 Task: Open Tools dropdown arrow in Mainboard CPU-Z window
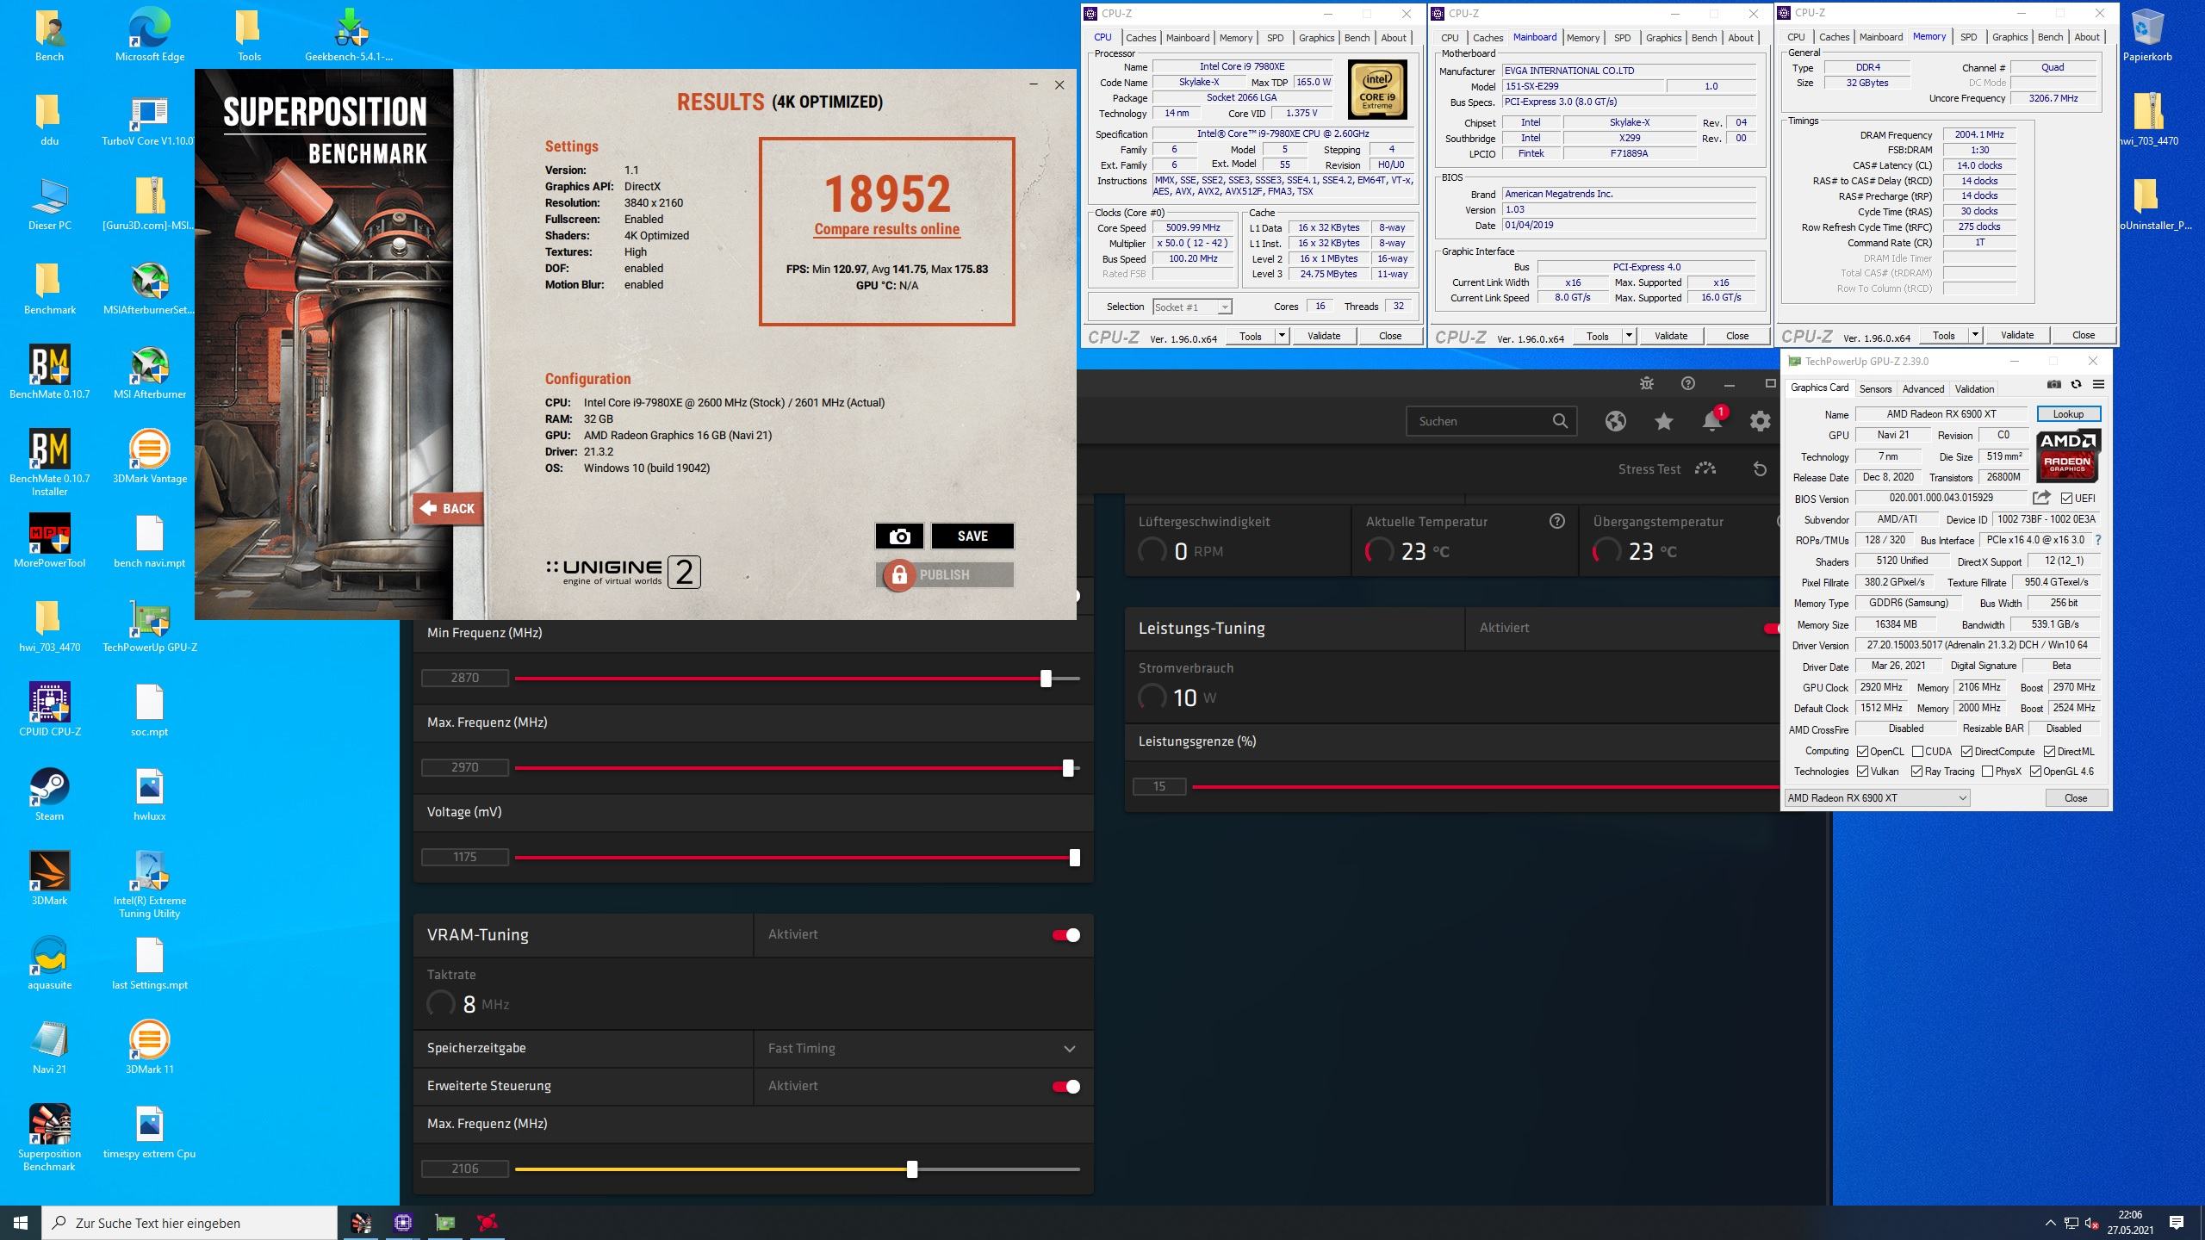click(1629, 336)
